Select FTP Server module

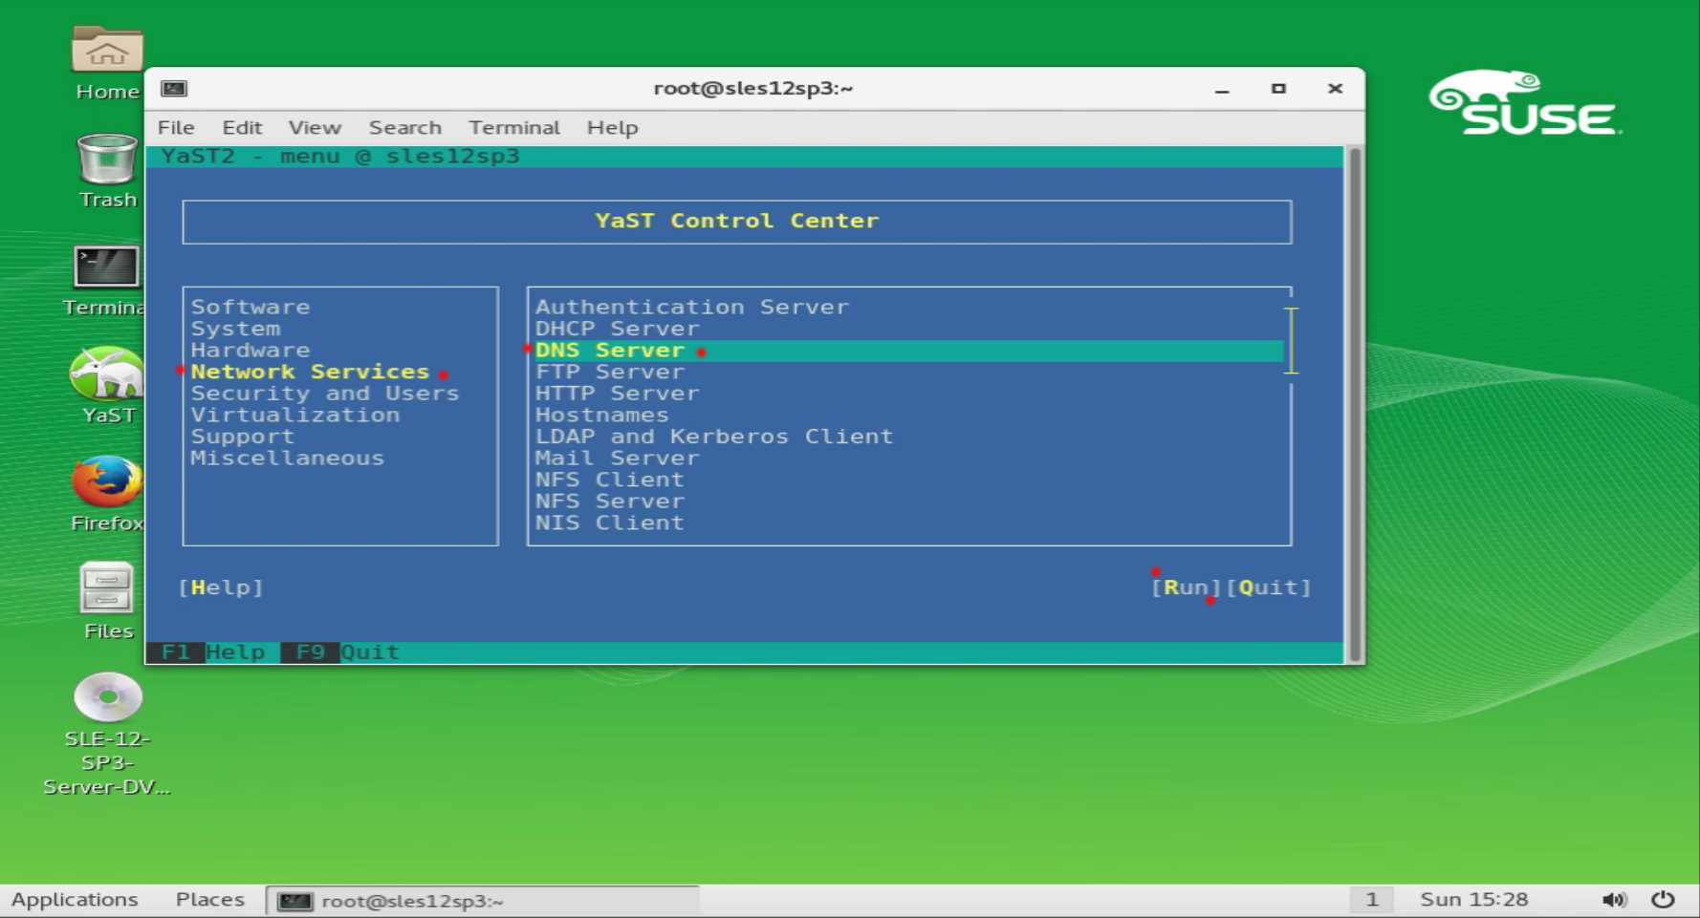tap(610, 372)
